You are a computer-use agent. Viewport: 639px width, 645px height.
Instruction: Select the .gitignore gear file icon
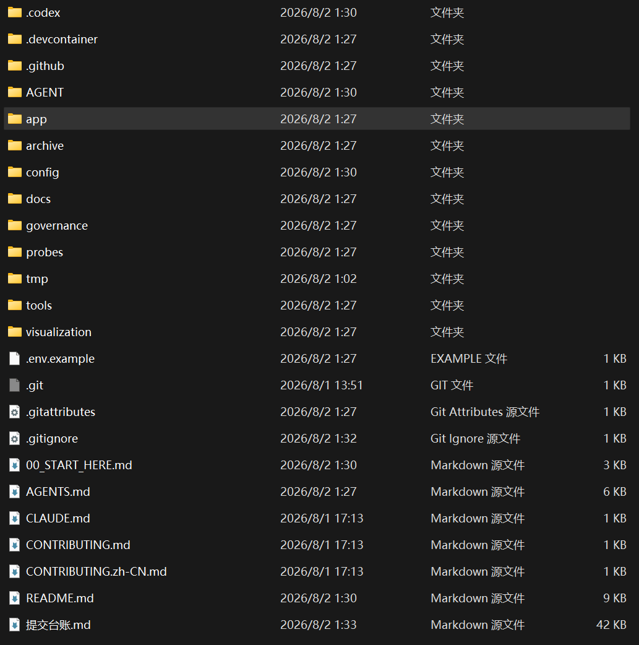(x=15, y=438)
